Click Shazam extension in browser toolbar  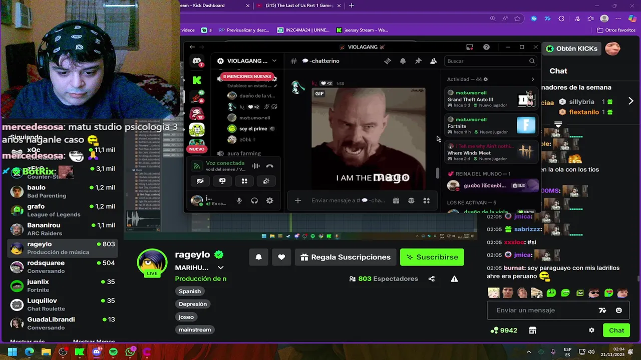[x=534, y=18]
